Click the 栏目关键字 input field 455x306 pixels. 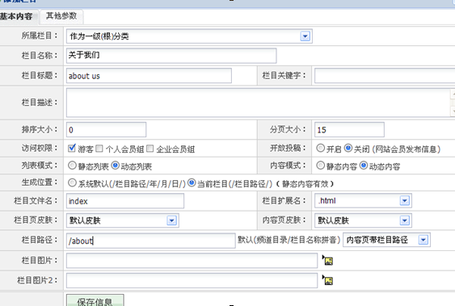(x=385, y=76)
